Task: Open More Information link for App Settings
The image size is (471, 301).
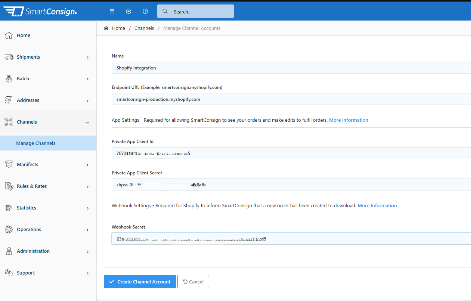Action: [x=348, y=120]
